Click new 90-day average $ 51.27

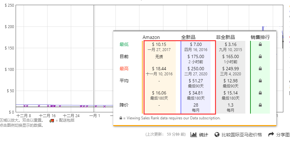click(x=196, y=81)
